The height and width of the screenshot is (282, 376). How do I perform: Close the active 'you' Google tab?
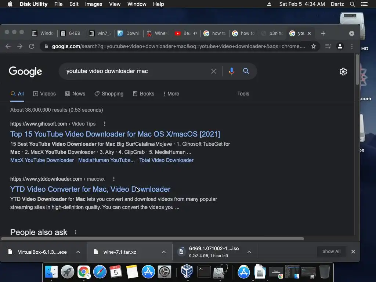[309, 33]
